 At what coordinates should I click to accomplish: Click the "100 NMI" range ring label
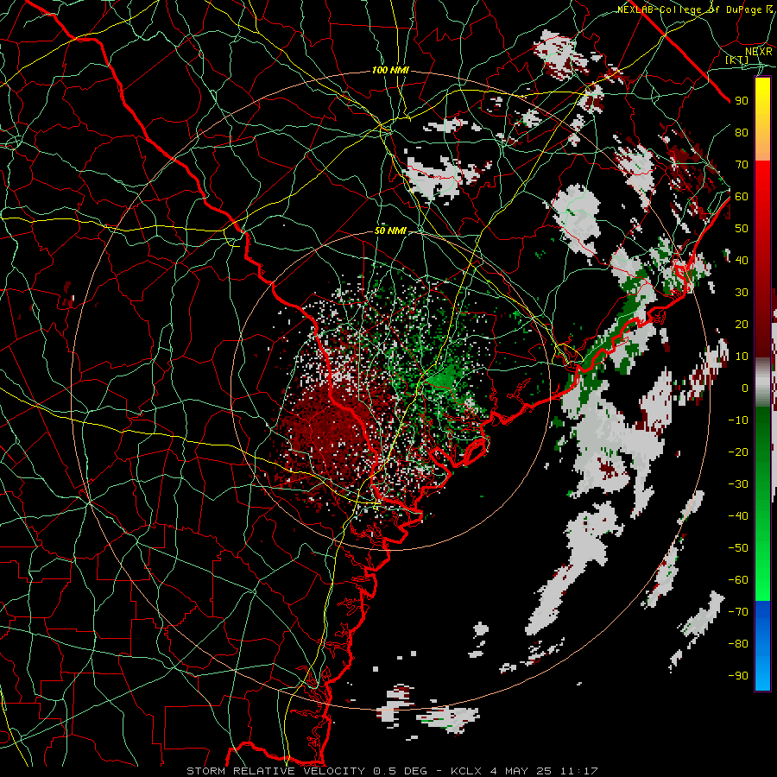tap(390, 71)
